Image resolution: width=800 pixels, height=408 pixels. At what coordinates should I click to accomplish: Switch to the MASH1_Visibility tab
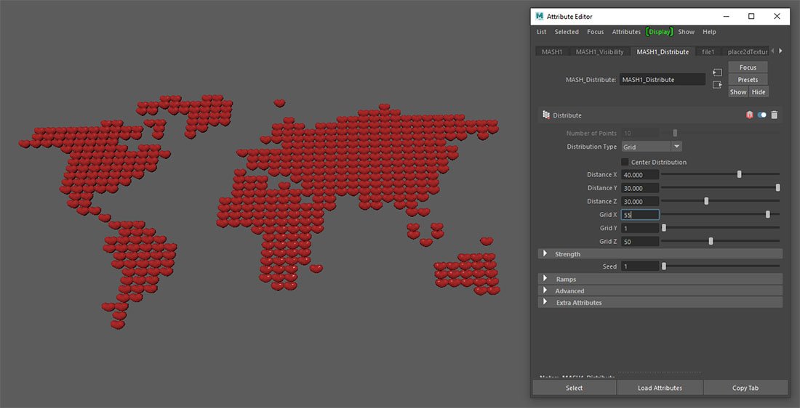(x=599, y=52)
